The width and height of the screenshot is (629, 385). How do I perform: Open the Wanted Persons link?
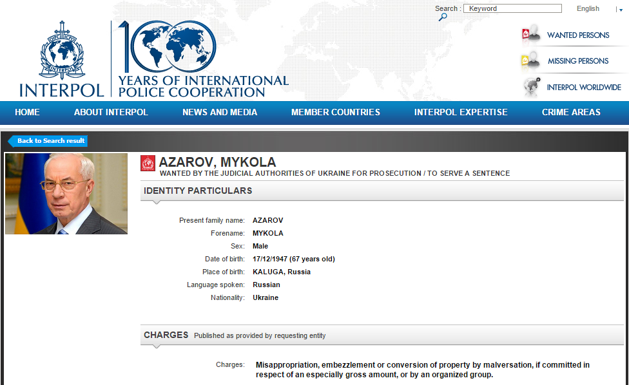tap(578, 35)
